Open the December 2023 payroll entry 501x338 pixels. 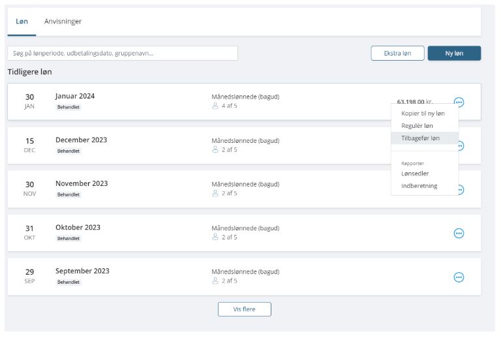coord(244,146)
